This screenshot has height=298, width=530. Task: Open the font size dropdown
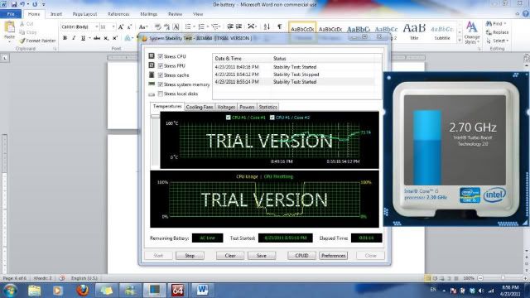click(113, 26)
